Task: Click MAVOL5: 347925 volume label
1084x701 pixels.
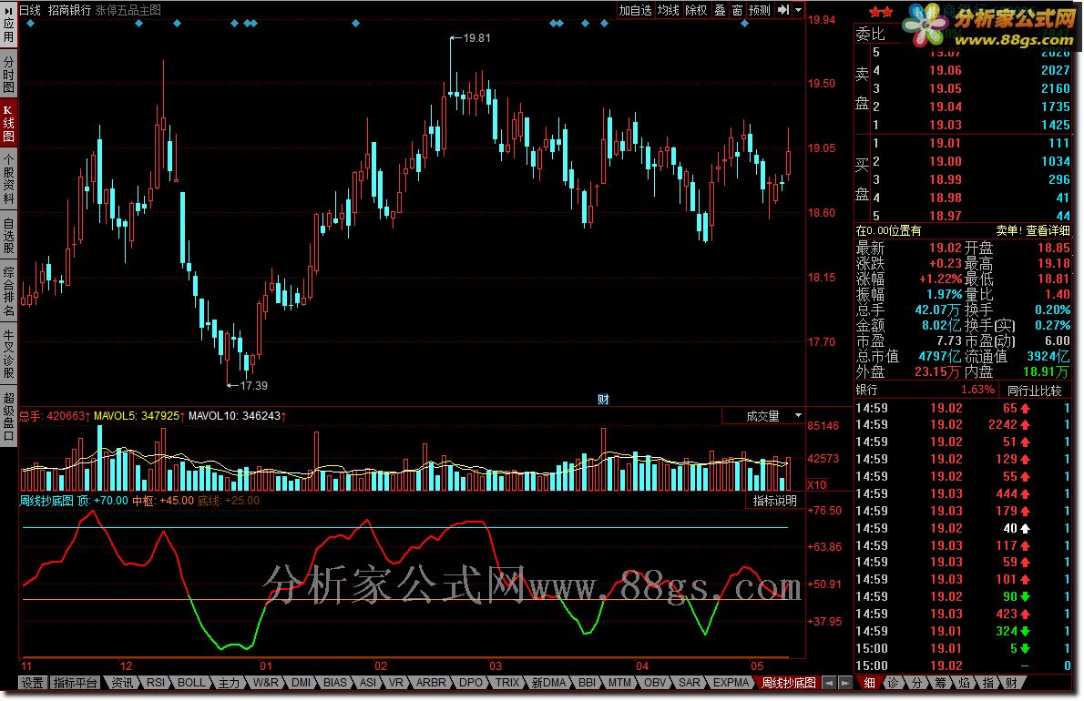Action: point(138,416)
